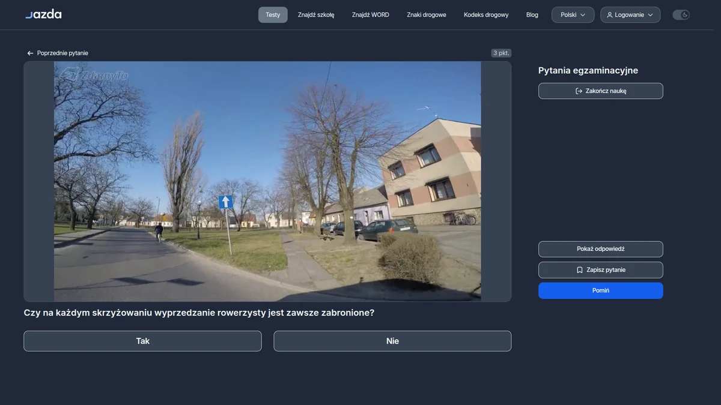Click the question text about wyprzedzanie rowerzysty
The height and width of the screenshot is (405, 721).
[199, 313]
